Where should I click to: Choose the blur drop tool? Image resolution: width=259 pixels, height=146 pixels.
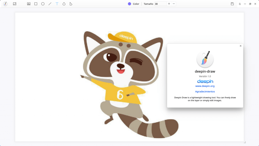pyautogui.click(x=64, y=4)
